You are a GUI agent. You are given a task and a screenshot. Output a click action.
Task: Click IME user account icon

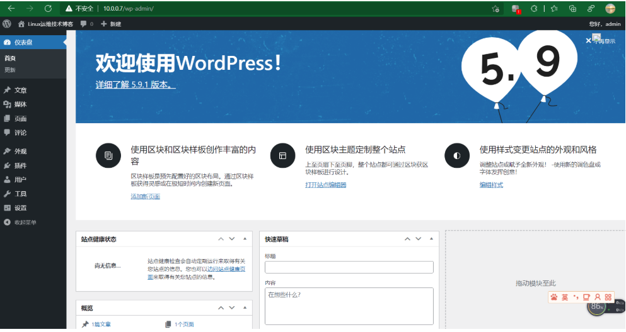tap(597, 297)
